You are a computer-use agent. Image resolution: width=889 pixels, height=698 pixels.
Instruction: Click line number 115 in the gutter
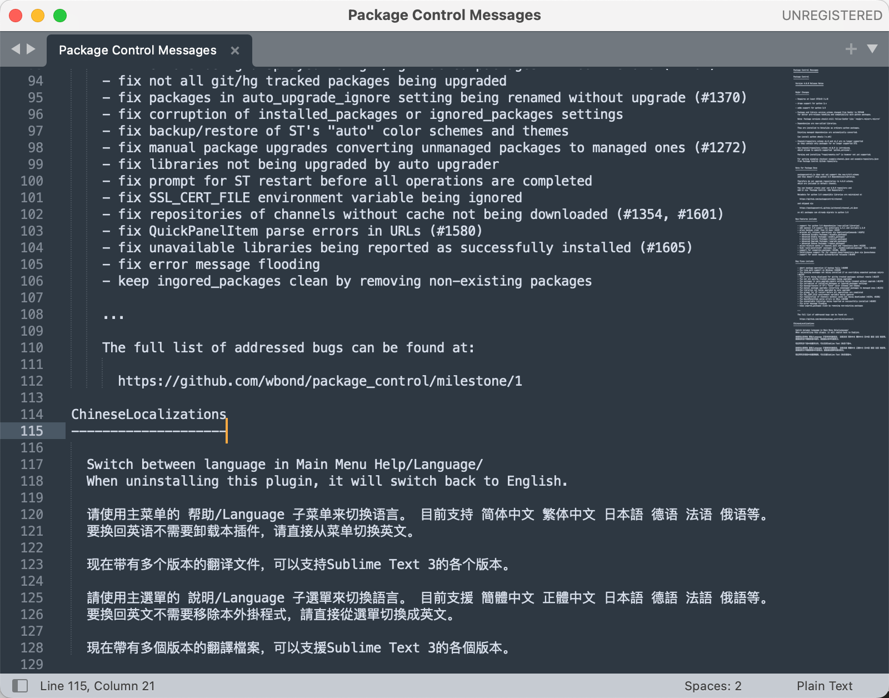pyautogui.click(x=32, y=431)
